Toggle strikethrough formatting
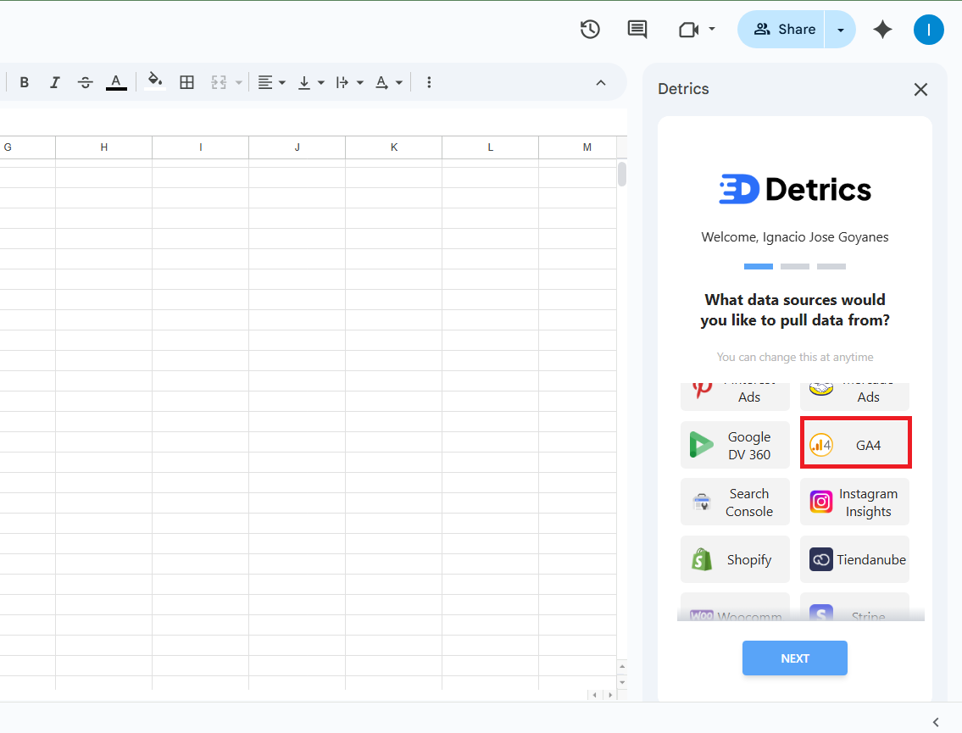The height and width of the screenshot is (733, 962). click(x=85, y=81)
